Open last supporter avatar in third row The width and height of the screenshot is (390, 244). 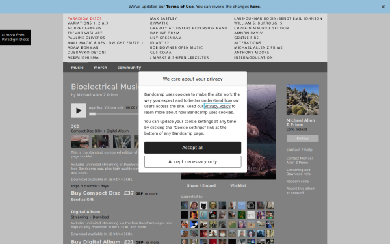coord(270,224)
